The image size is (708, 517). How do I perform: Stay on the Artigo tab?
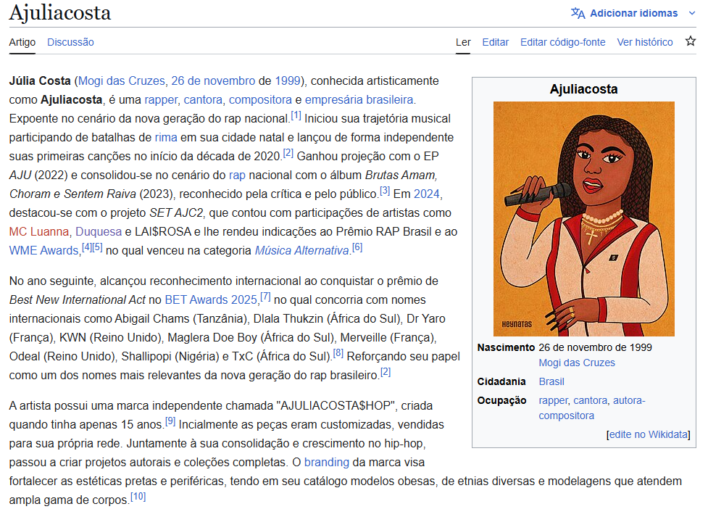click(21, 42)
